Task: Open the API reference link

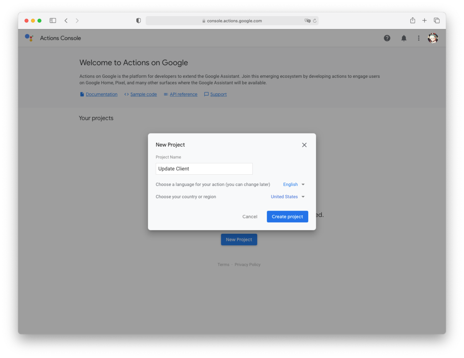Action: coord(184,94)
